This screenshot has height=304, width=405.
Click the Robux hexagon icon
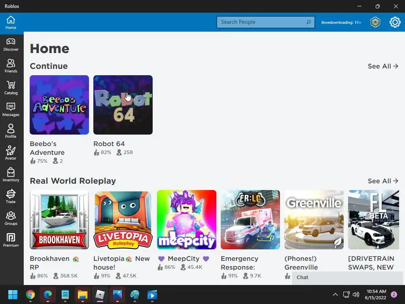[x=375, y=22]
